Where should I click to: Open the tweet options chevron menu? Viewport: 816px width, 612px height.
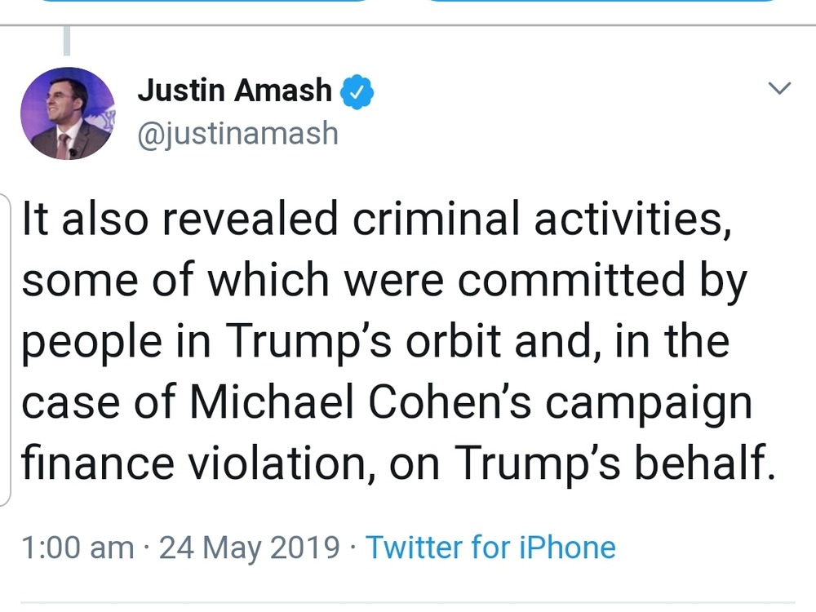[780, 88]
